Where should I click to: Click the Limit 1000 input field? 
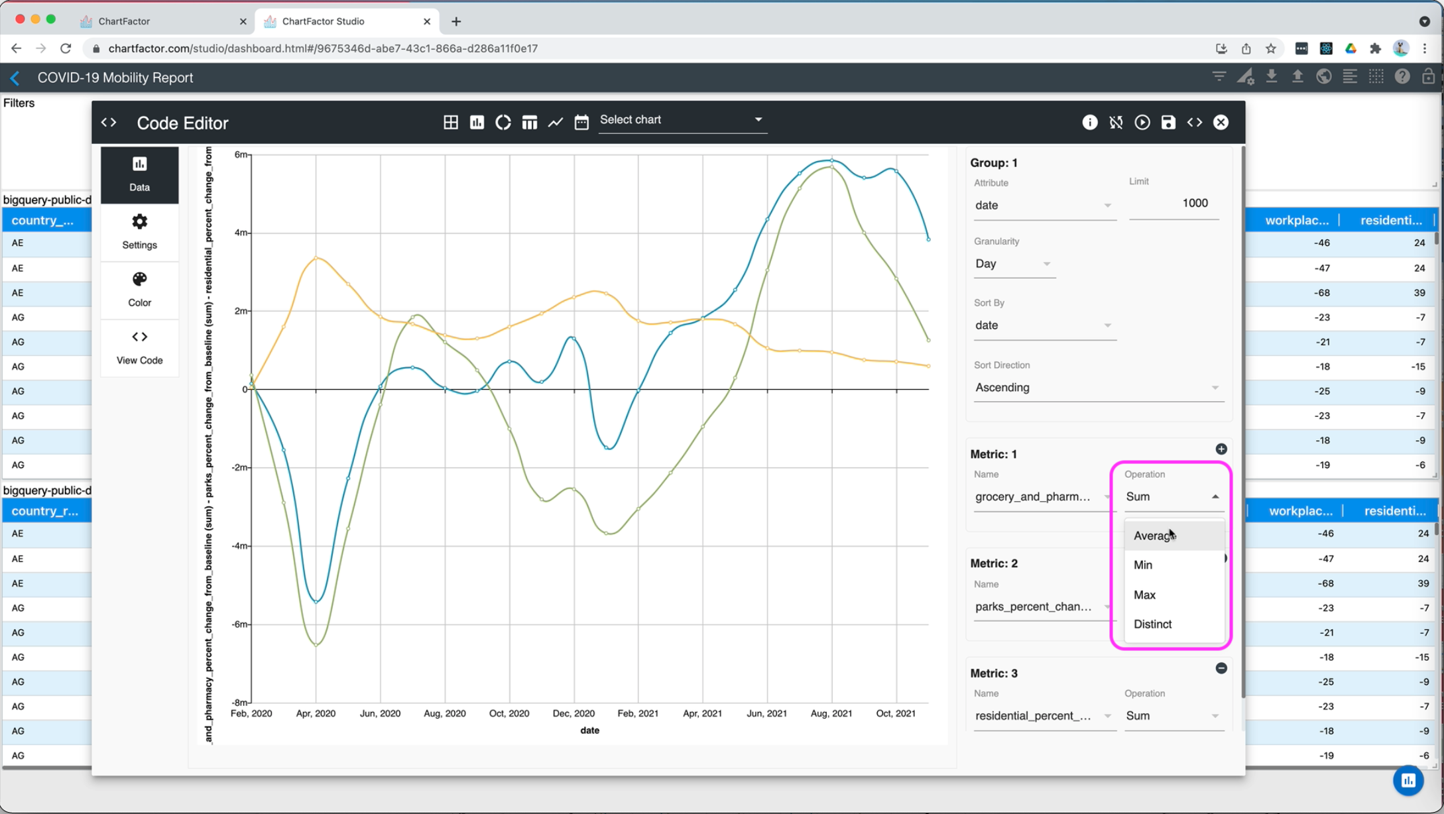(x=1173, y=203)
